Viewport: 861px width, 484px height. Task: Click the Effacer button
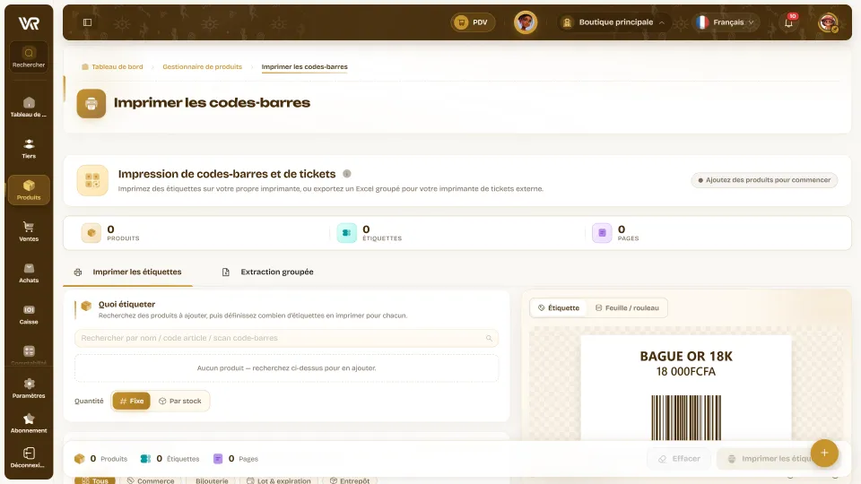click(679, 459)
